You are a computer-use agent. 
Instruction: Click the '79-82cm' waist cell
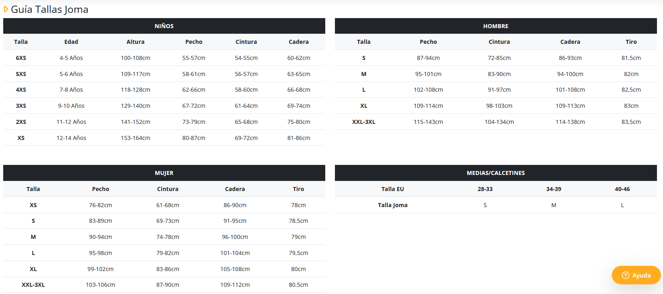coord(168,253)
